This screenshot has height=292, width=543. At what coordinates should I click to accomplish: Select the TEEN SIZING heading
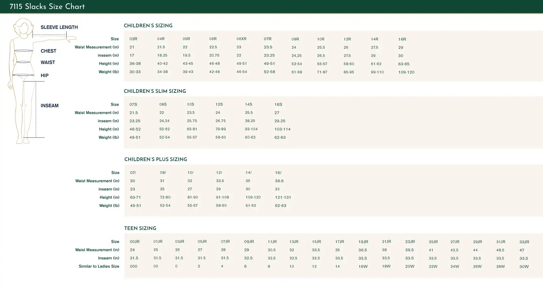140,228
